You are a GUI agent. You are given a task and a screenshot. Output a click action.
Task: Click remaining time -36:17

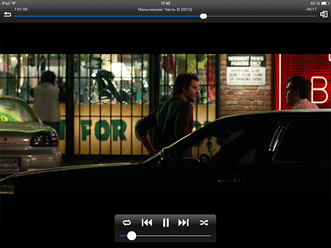tap(311, 9)
